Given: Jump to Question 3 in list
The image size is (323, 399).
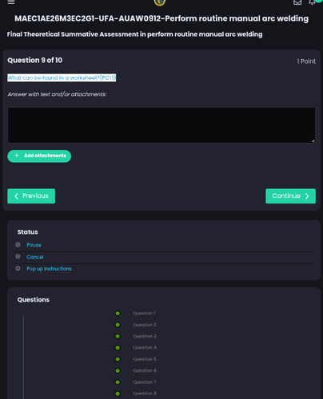Looking at the screenshot, I should pos(145,336).
